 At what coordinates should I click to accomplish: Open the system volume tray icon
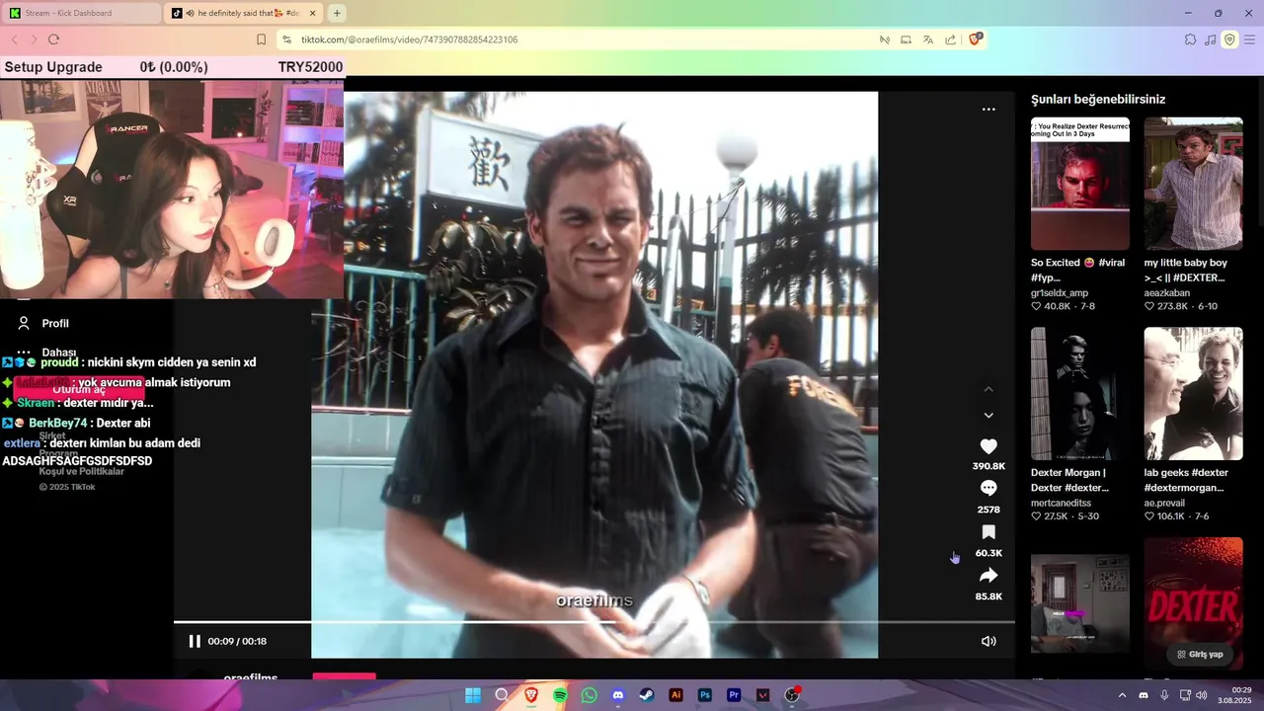[1202, 695]
